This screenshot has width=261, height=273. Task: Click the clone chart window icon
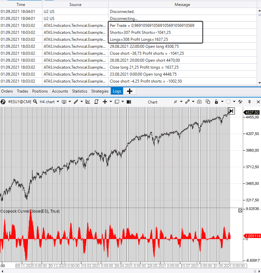[x=208, y=102]
